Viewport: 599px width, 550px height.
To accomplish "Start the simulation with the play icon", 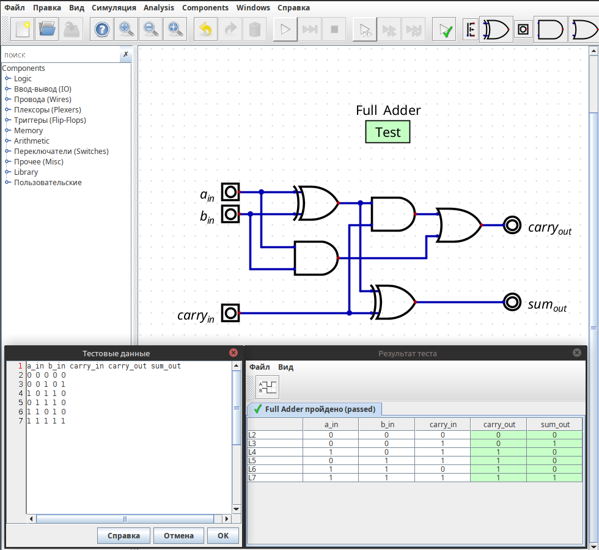I will [284, 29].
